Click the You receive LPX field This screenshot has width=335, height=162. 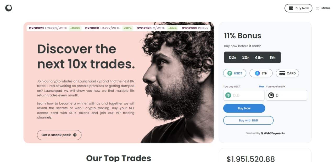point(287,95)
